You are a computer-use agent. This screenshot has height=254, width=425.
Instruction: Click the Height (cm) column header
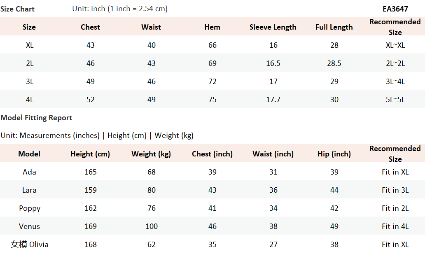[x=90, y=154]
